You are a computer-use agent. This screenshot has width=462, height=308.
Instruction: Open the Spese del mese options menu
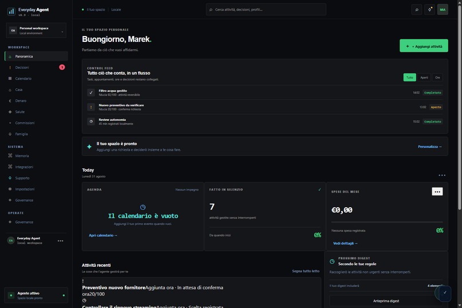pyautogui.click(x=437, y=192)
